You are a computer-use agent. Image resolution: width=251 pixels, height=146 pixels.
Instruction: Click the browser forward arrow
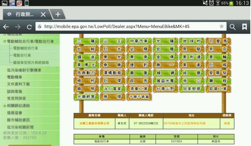tap(18, 27)
